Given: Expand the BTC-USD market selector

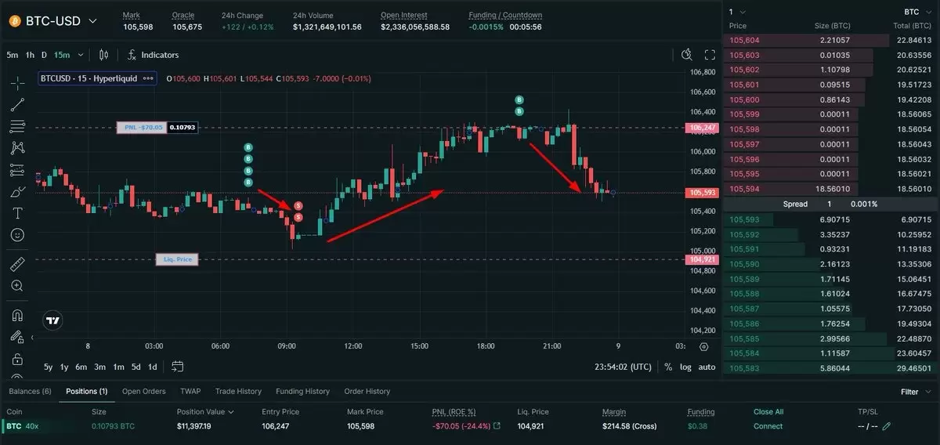Looking at the screenshot, I should point(93,21).
